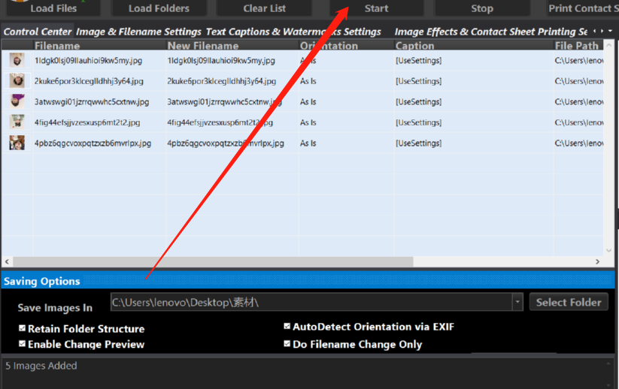The width and height of the screenshot is (619, 389).
Task: Click filename 4fig44efsjjvzesxusp6mt2t2.jpg in Filename column
Action: tap(87, 122)
